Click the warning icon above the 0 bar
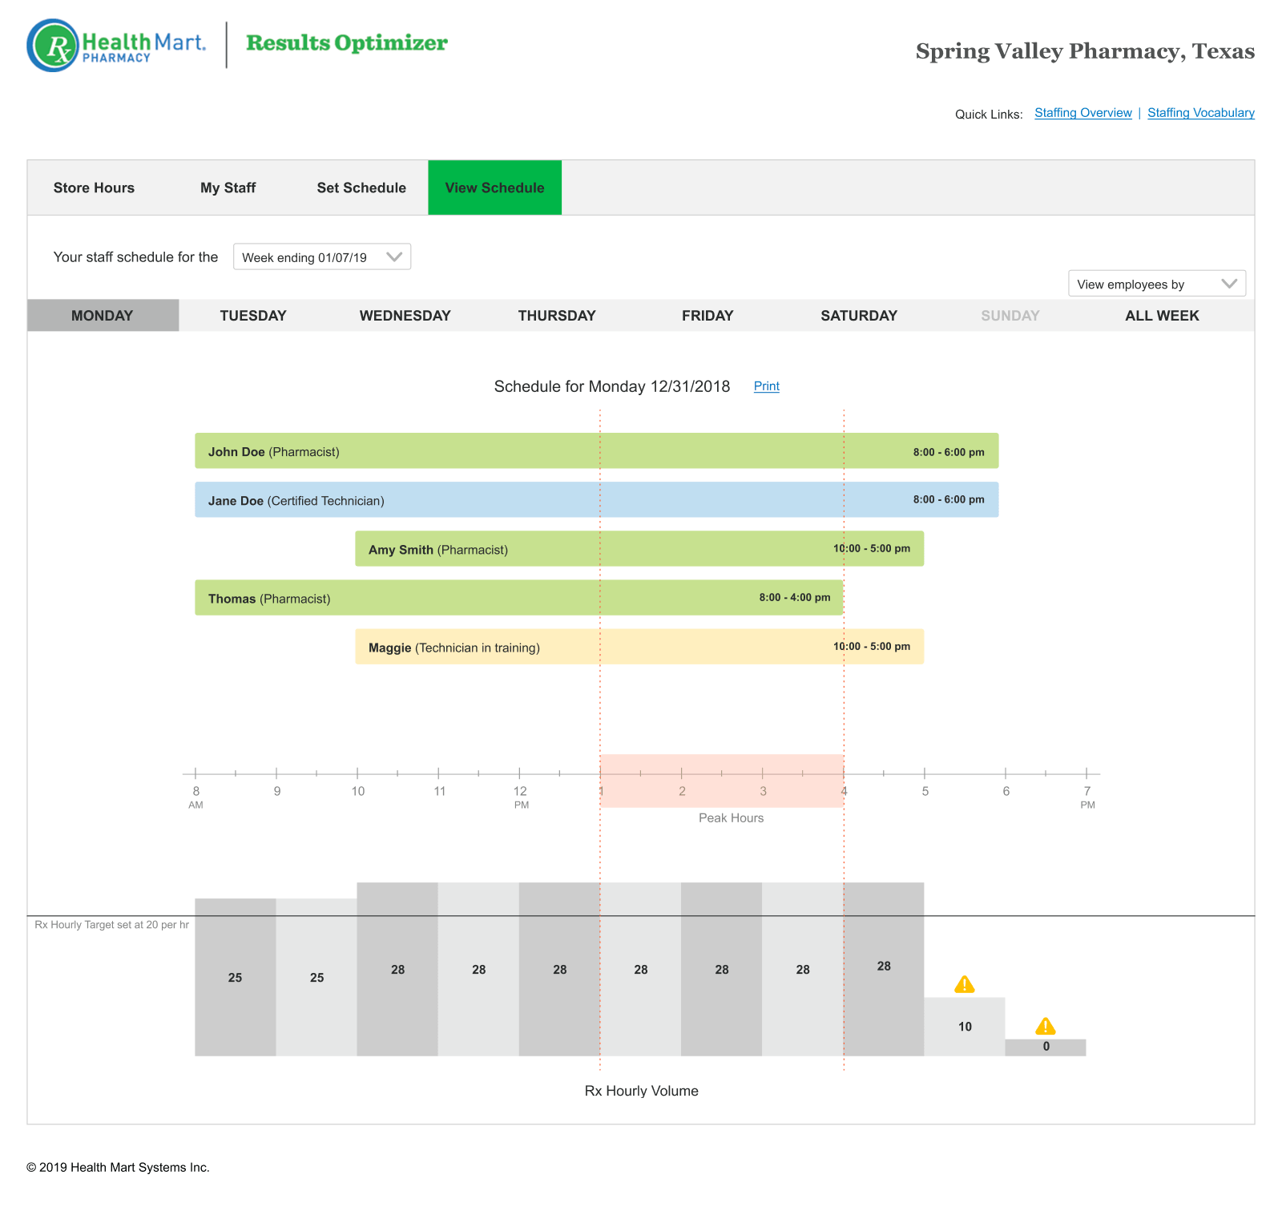 [x=1046, y=1026]
